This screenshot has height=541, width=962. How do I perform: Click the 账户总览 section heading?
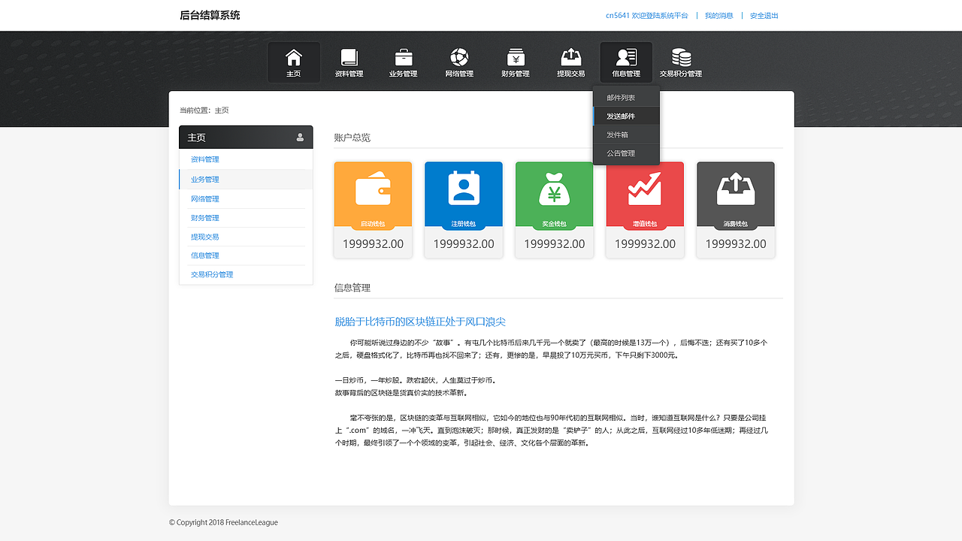click(x=352, y=138)
